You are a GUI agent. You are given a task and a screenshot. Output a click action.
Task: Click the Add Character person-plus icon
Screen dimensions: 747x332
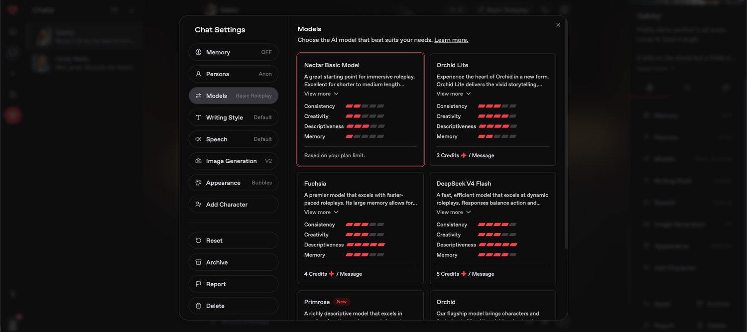[198, 205]
